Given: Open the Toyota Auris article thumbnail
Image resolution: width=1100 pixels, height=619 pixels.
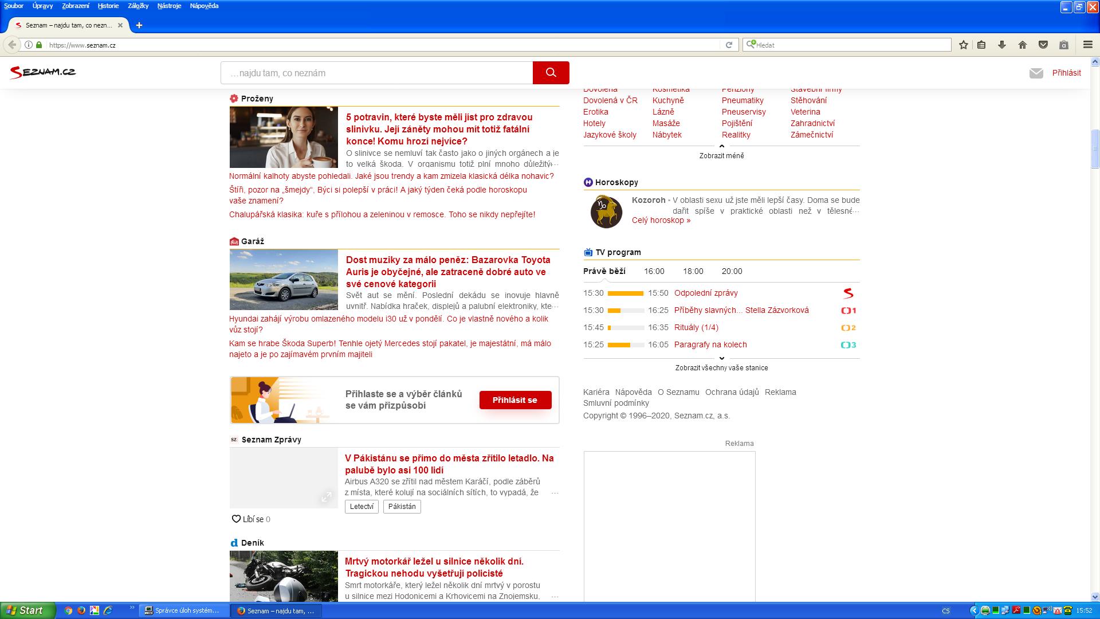Looking at the screenshot, I should coord(284,280).
